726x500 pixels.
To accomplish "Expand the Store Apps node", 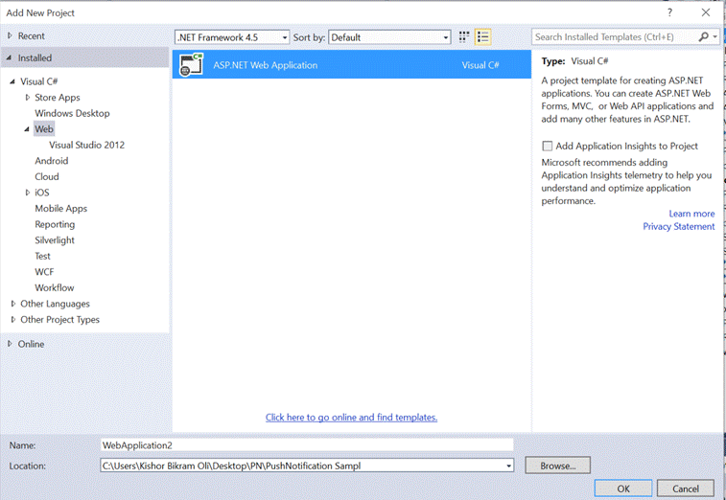I will tap(27, 97).
